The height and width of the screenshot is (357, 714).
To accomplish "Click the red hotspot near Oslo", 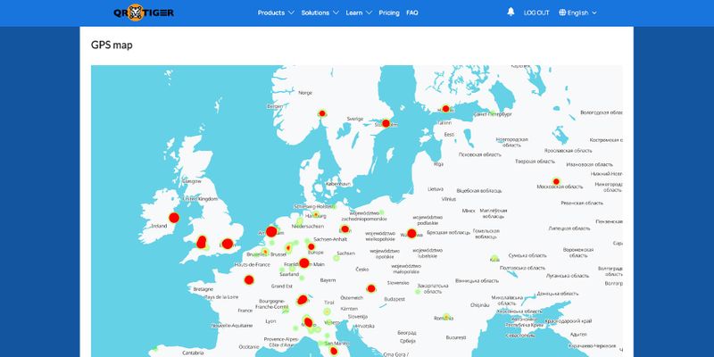I will pos(322,113).
